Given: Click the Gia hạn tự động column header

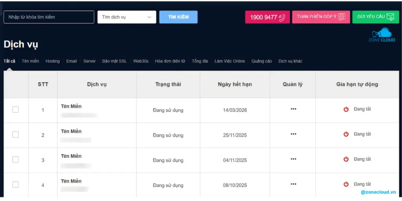Looking at the screenshot, I should pos(357,84).
